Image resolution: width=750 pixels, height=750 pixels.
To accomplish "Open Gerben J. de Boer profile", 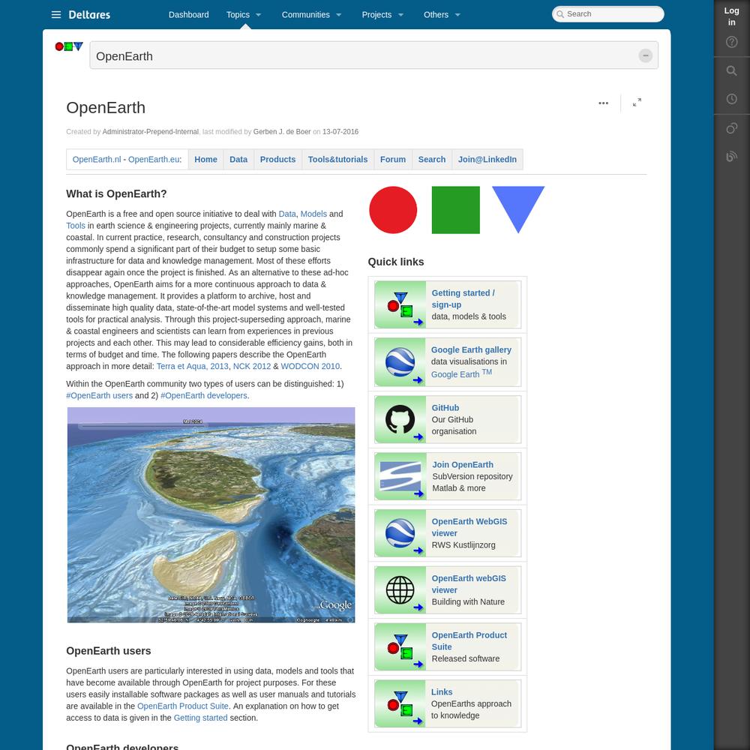I will 282,132.
